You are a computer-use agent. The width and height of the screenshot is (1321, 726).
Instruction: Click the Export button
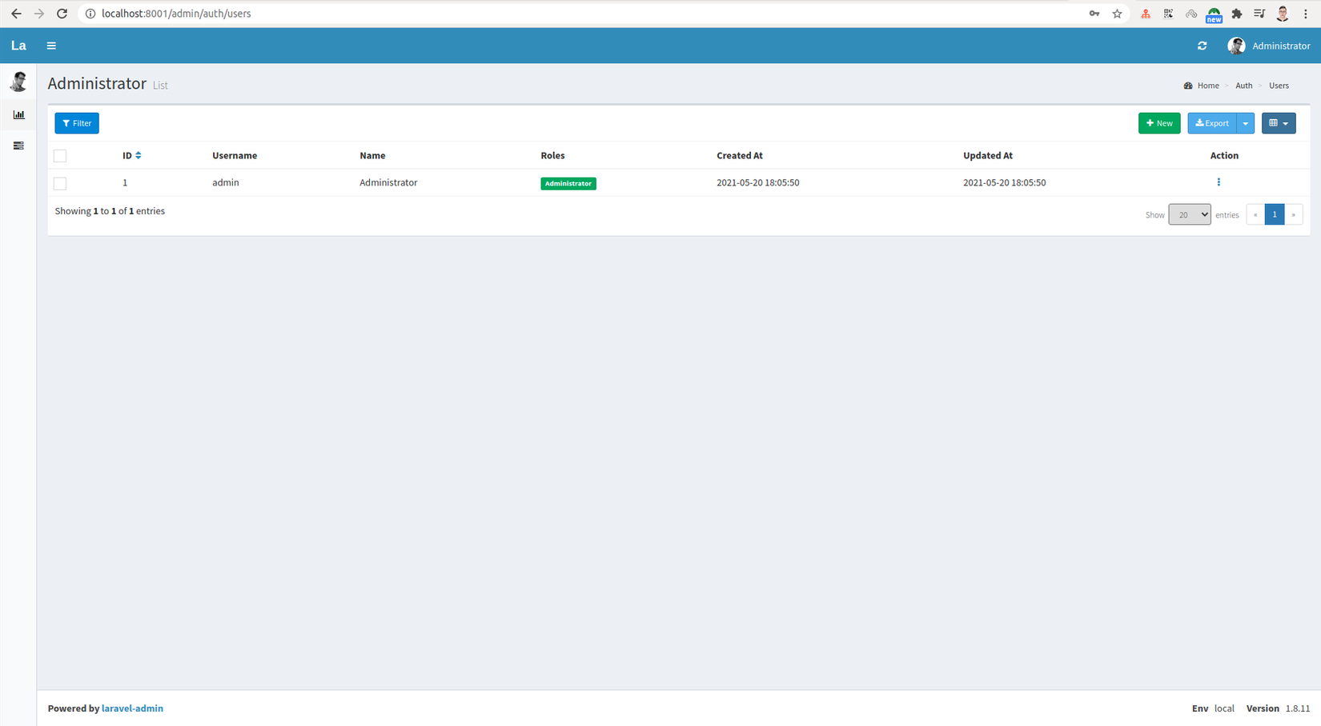pyautogui.click(x=1212, y=123)
